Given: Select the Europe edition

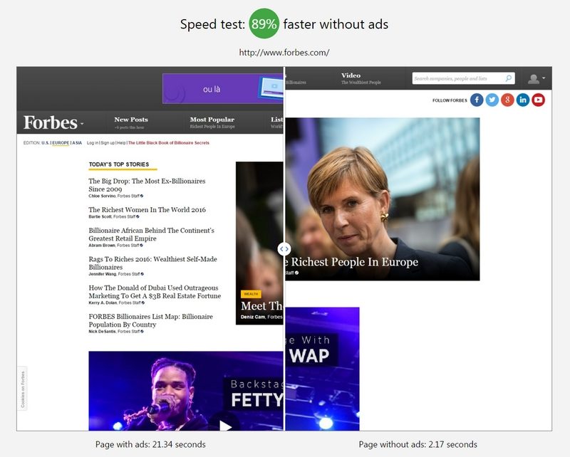Looking at the screenshot, I should click(61, 143).
